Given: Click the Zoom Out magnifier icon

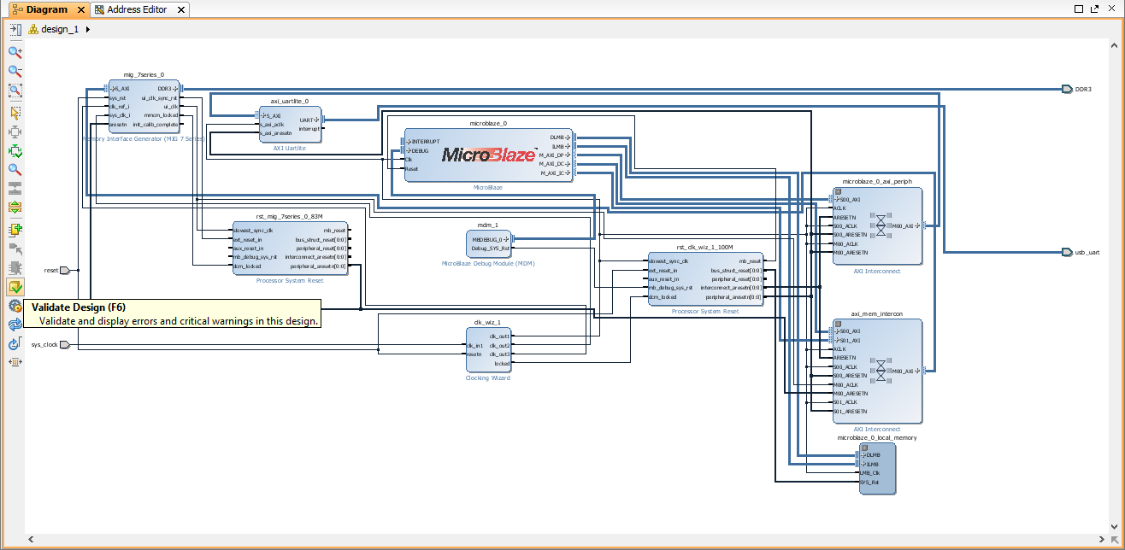Looking at the screenshot, I should (15, 72).
